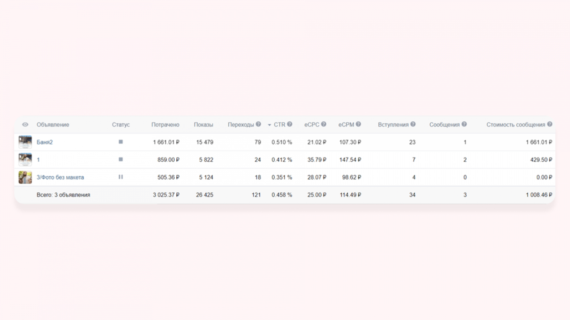
Task: Sort by the Потрачено column header
Action: pyautogui.click(x=165, y=124)
